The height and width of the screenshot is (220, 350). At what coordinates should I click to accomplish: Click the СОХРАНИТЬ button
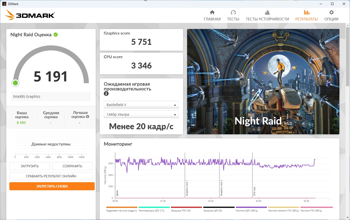pyautogui.click(x=72, y=166)
